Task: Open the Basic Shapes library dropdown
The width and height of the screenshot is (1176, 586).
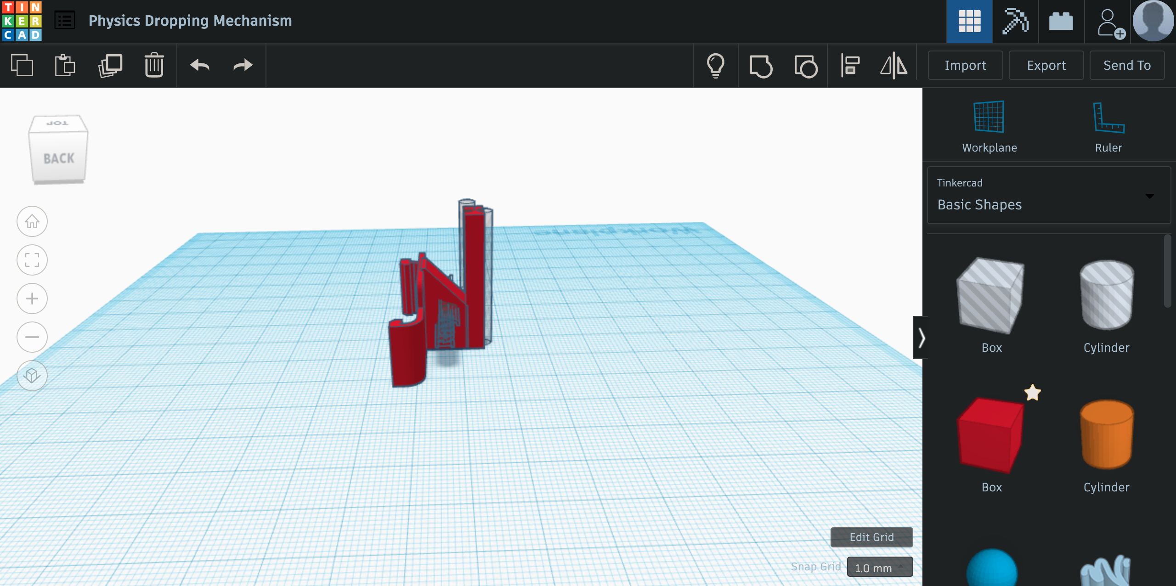Action: point(1048,196)
